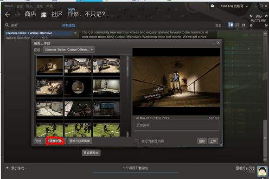Image resolution: width=269 pixels, height=179 pixels.
Task: Select the compact list view icon
Action: pyautogui.click(x=237, y=25)
